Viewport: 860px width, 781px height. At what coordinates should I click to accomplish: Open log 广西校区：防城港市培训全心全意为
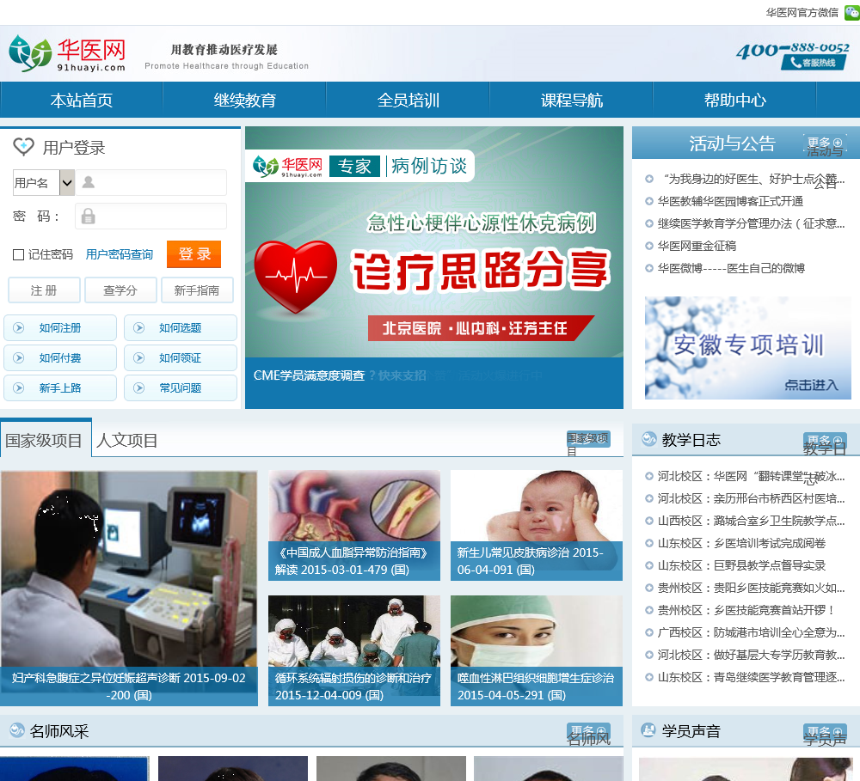(x=751, y=632)
